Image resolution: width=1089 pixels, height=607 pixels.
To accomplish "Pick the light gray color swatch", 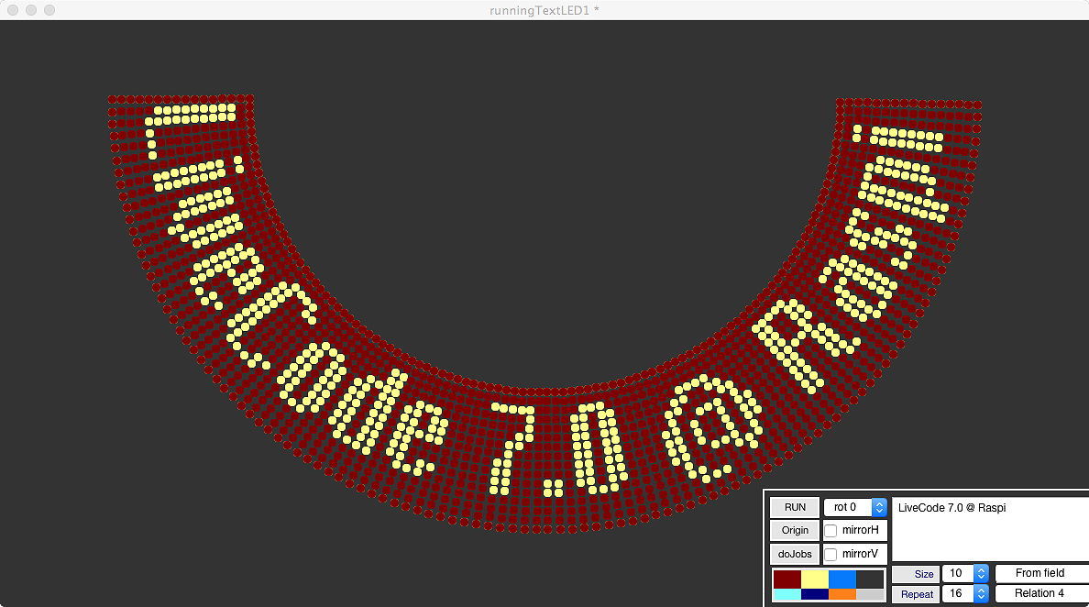I will (870, 594).
